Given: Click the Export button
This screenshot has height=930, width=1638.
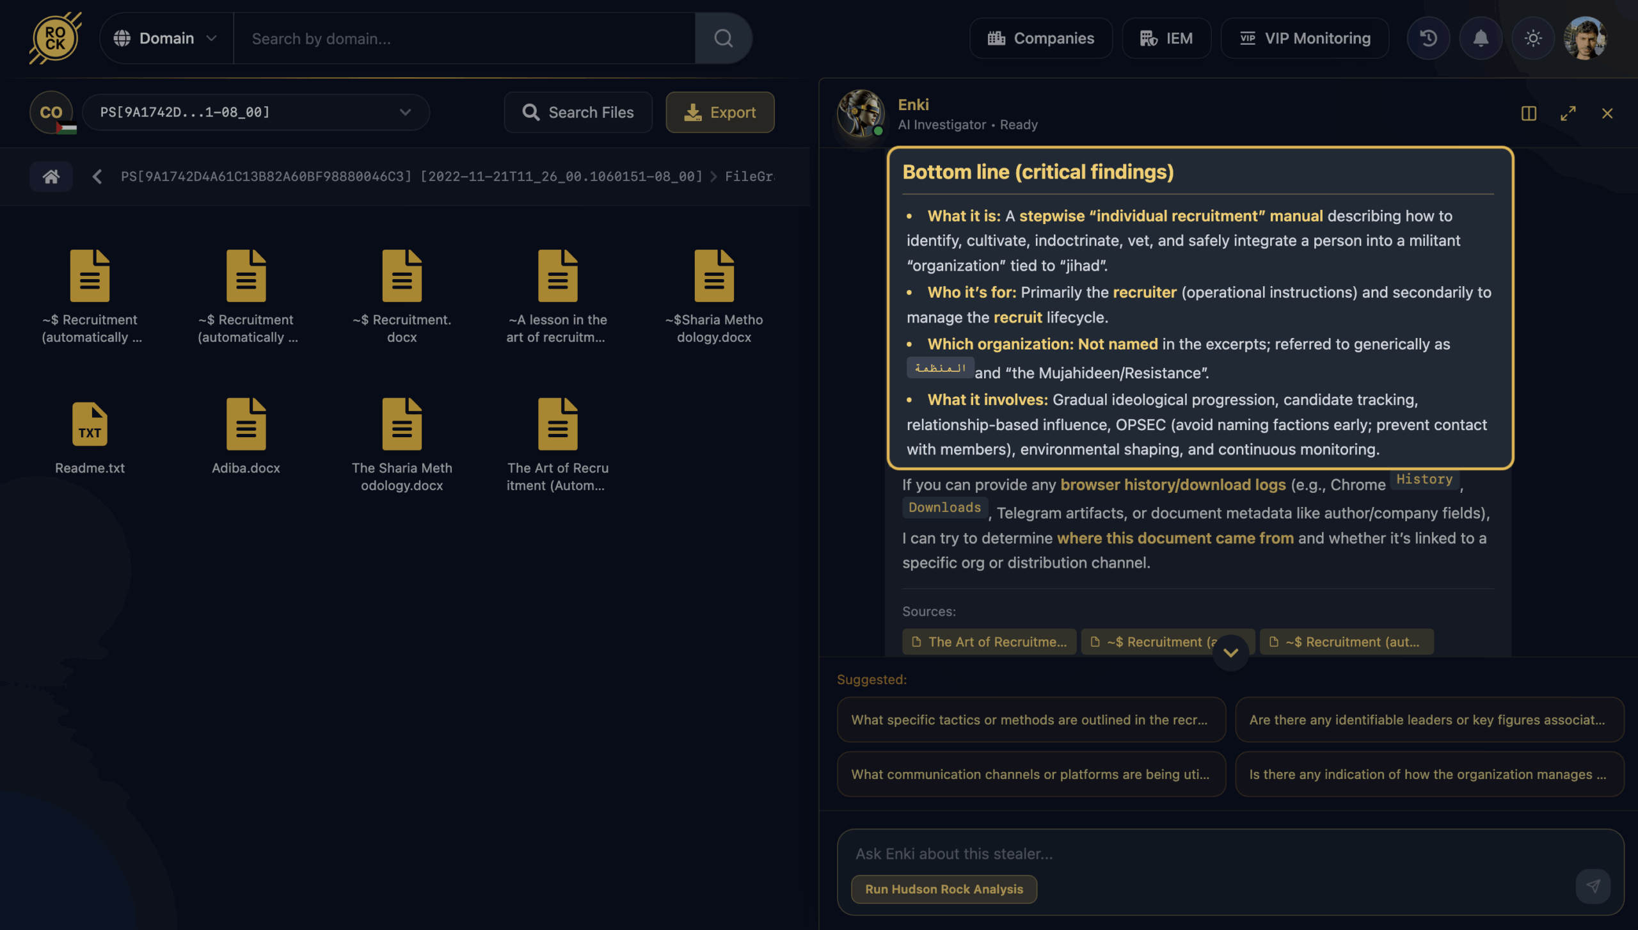Looking at the screenshot, I should [x=720, y=112].
